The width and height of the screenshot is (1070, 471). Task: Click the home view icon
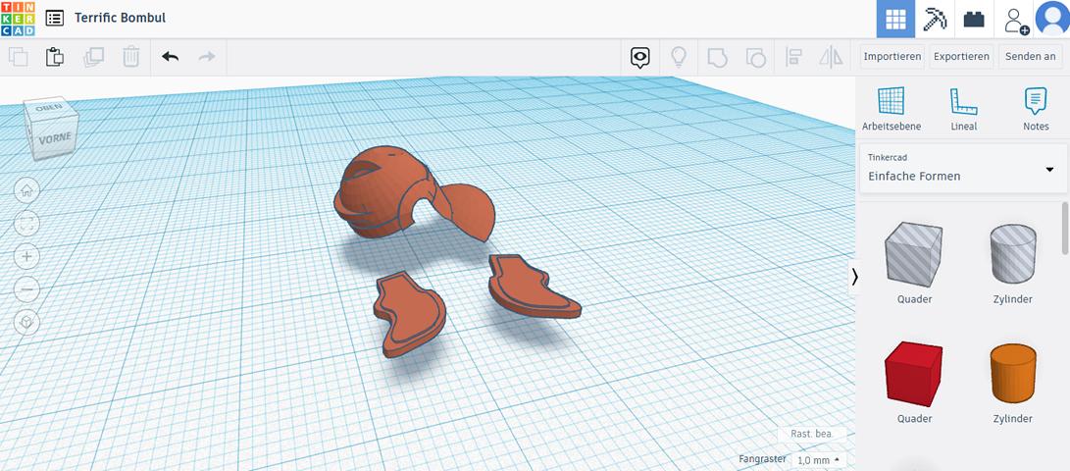pos(27,190)
